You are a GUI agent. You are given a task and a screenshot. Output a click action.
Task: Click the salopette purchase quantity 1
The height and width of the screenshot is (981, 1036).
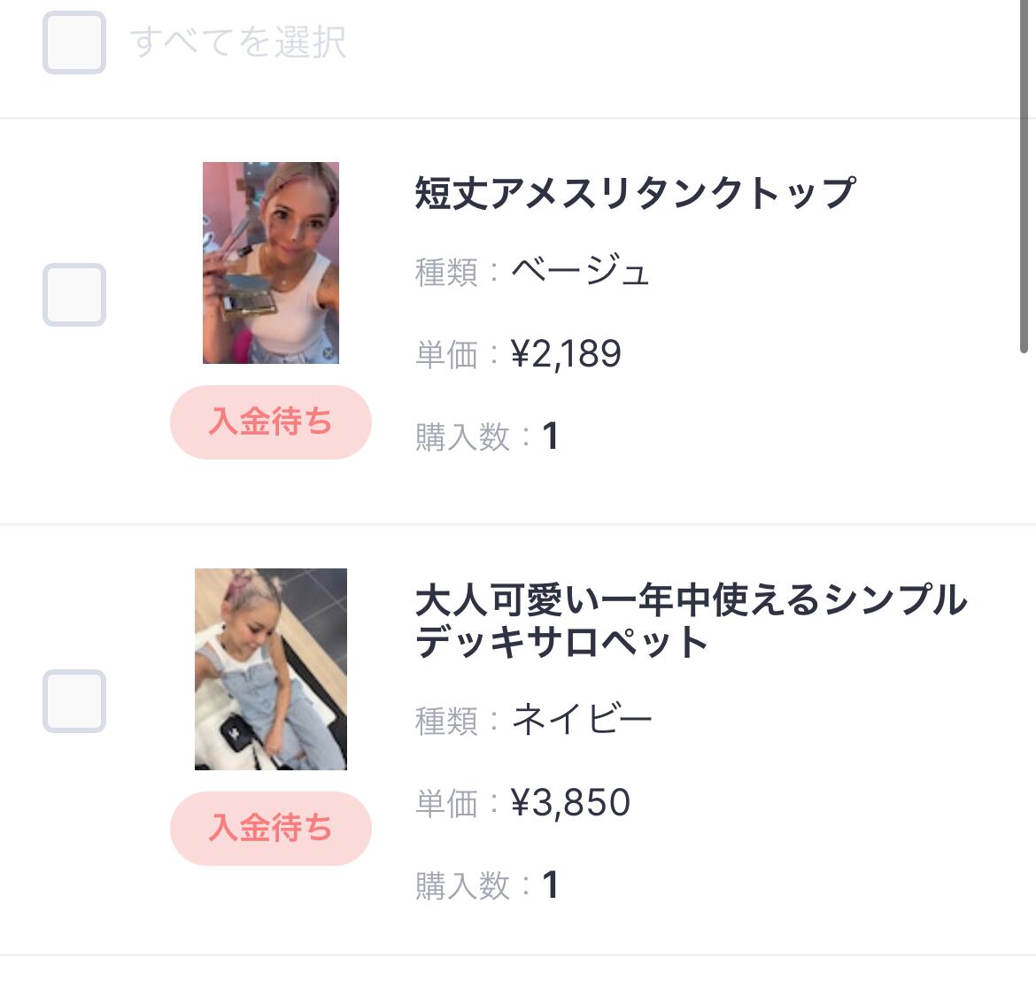coord(550,885)
